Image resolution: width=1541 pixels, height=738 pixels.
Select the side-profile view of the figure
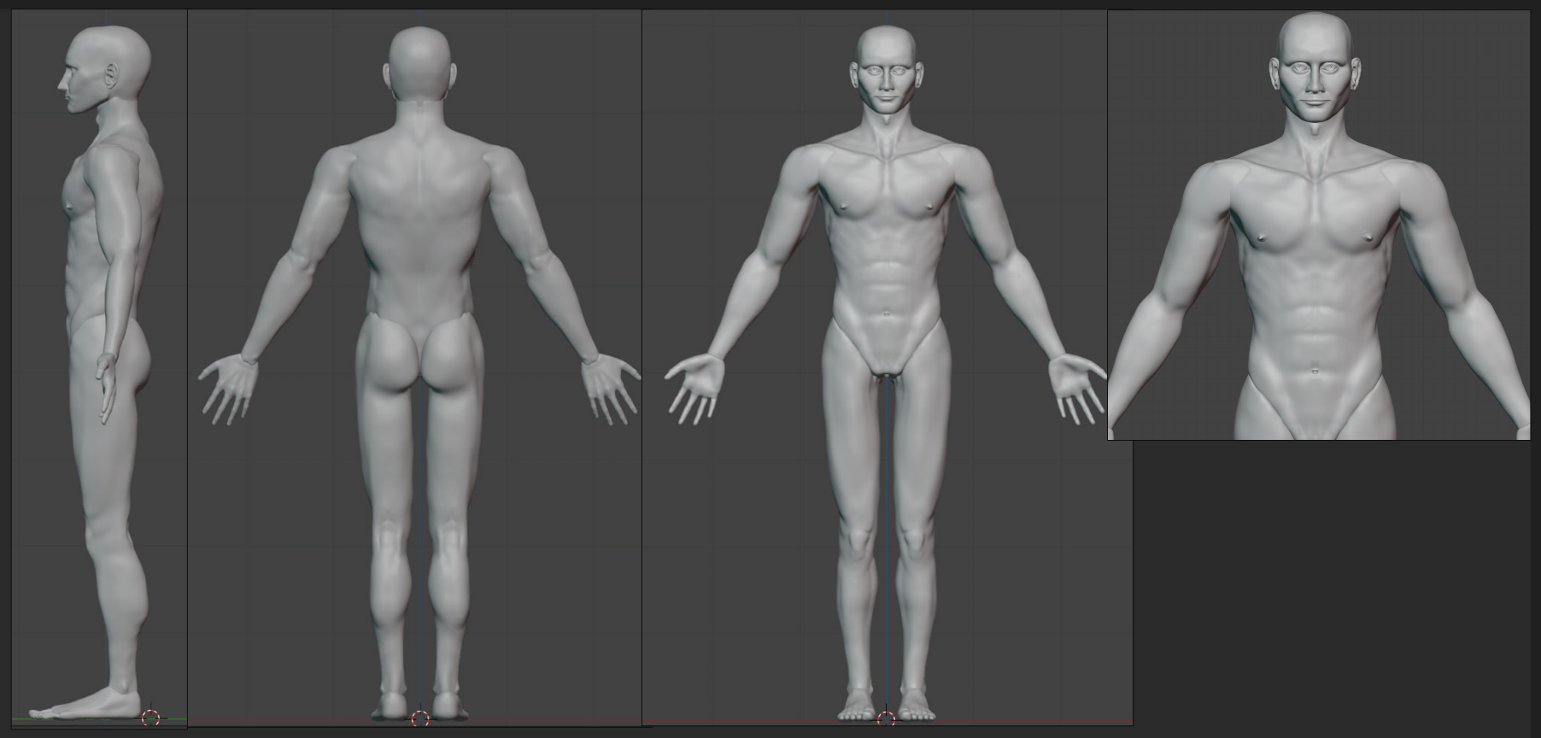point(99,369)
